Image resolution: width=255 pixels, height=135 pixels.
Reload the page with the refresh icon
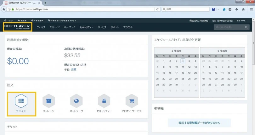click(157, 9)
